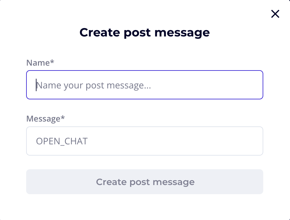Close the Create post message dialog
The width and height of the screenshot is (290, 220).
[x=275, y=14]
